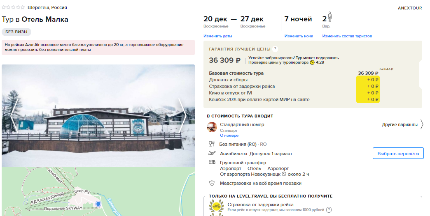Viewport: 430px width, 216px height.
Task: Click the blue hotel location marker on map
Action: (98, 204)
